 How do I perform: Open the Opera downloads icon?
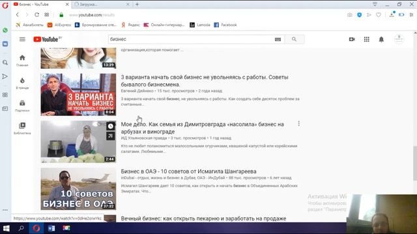(x=392, y=14)
